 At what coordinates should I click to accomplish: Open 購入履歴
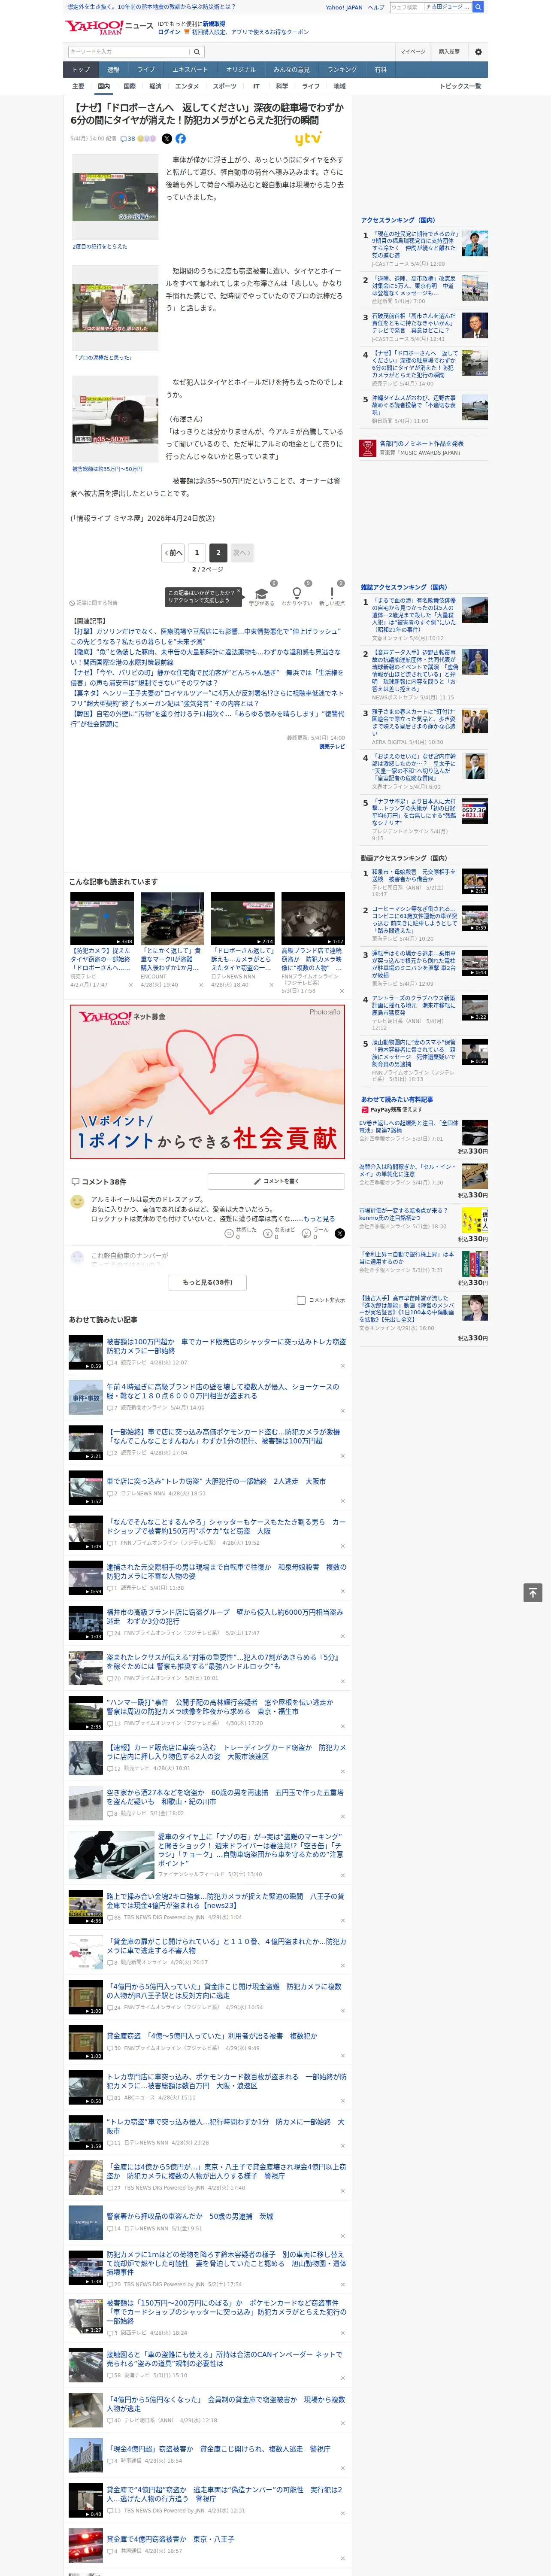449,51
